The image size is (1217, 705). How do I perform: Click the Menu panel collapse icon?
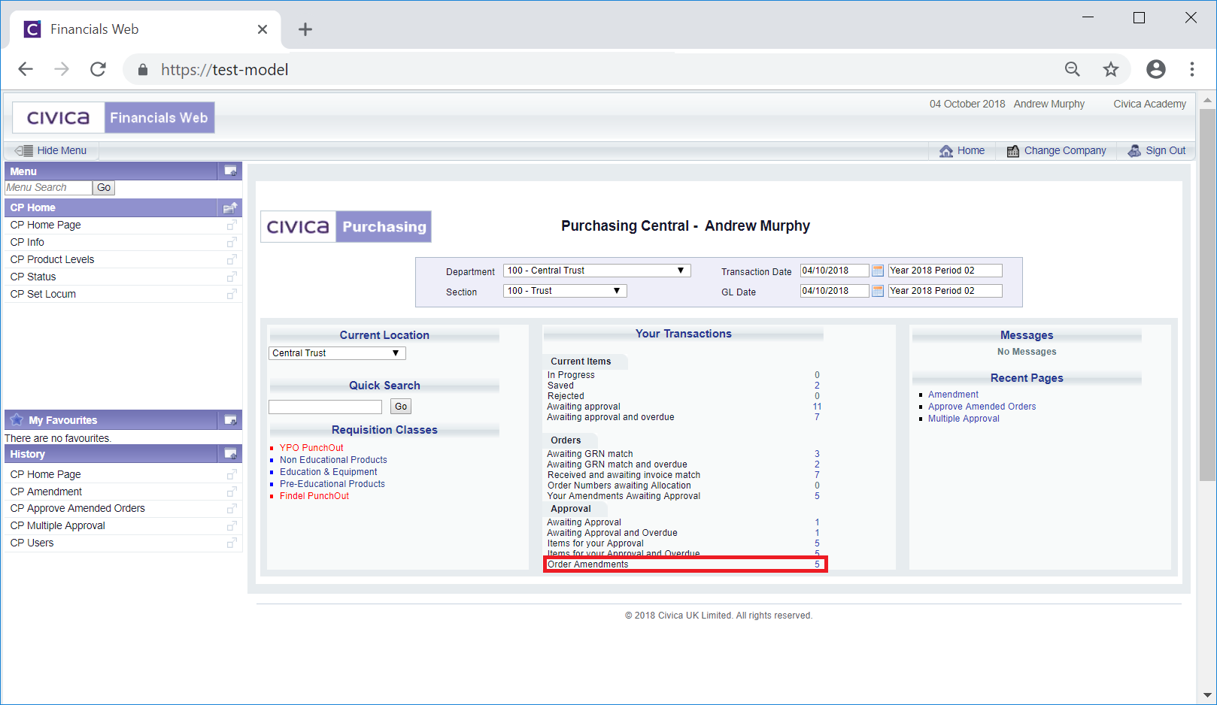[x=230, y=171]
